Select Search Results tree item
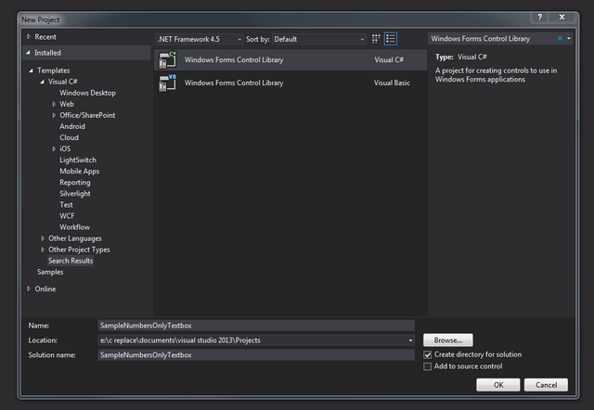Screen dimensions: 594x410 [x=71, y=261]
